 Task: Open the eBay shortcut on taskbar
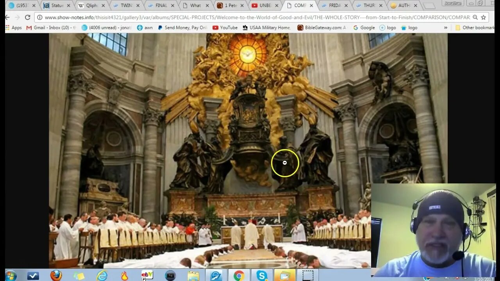(147, 276)
